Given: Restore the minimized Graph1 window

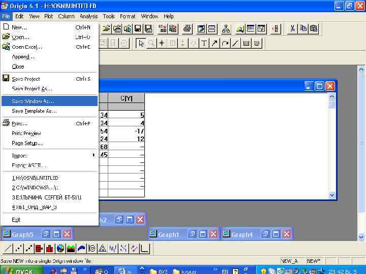Looking at the screenshot, I should click(x=192, y=234).
